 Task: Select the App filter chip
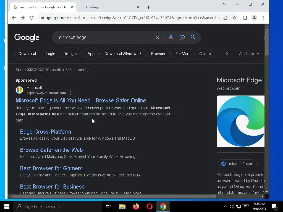(91, 54)
